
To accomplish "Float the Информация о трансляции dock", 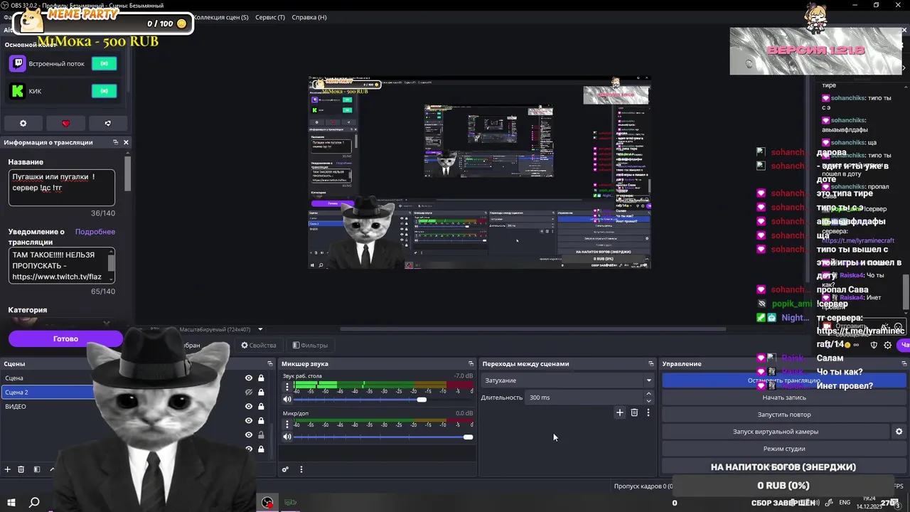I will coord(115,142).
